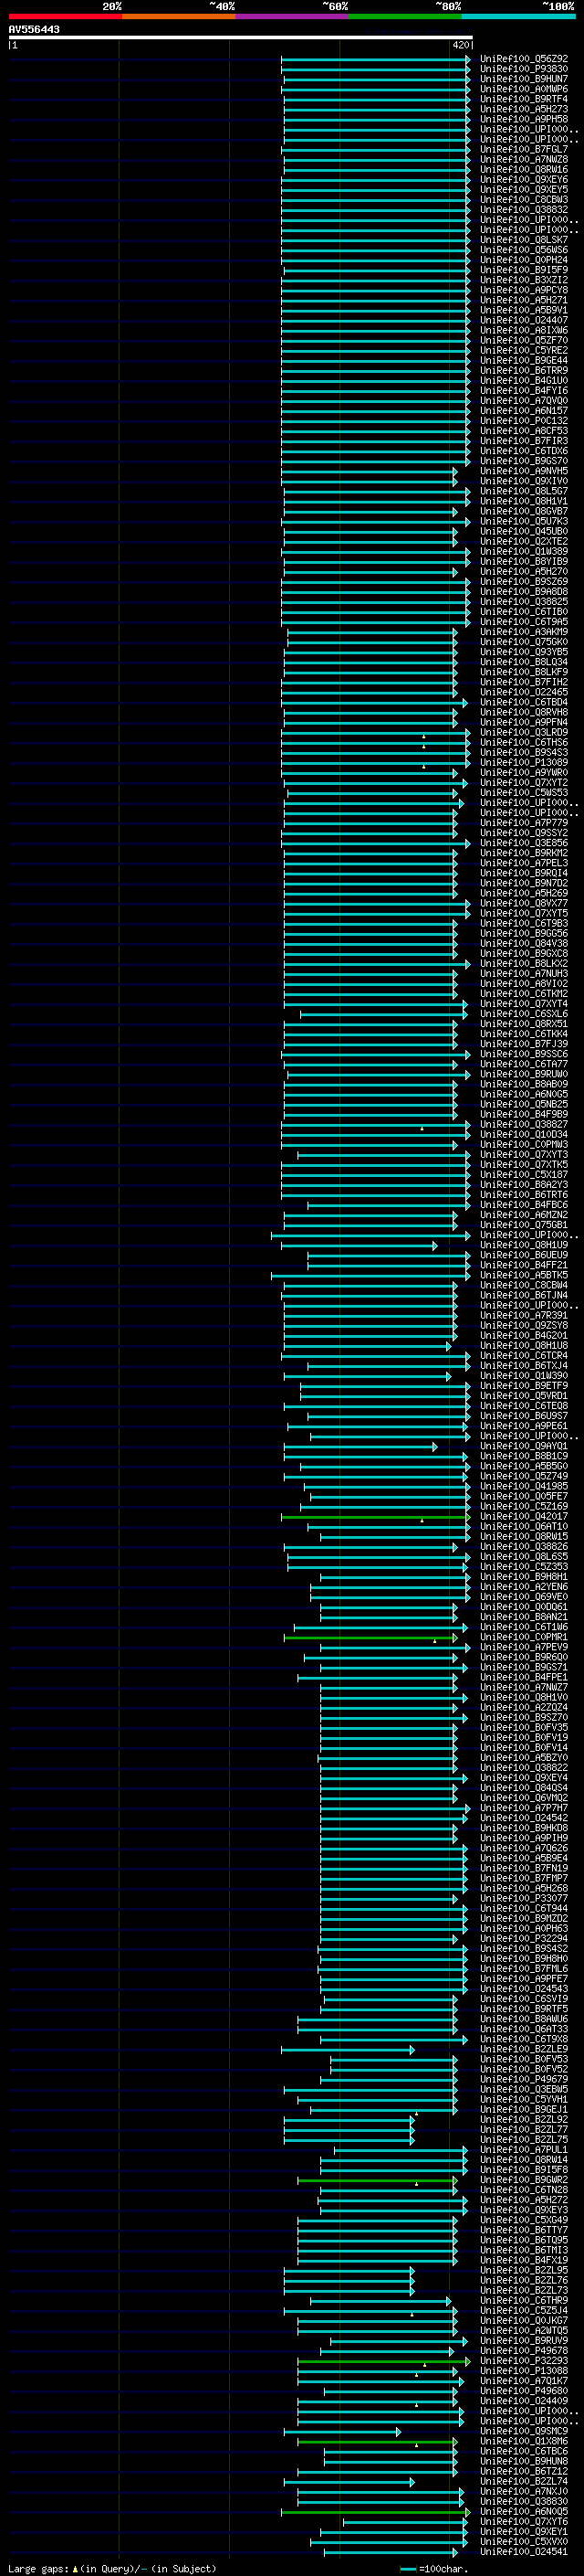The height and width of the screenshot is (2576, 584).
Task: Select the UniRef100_O24407 label
Action: pyautogui.click(x=524, y=320)
